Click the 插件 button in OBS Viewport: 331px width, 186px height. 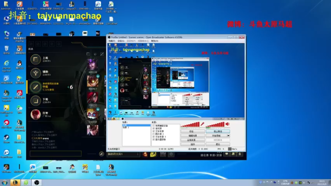click(x=193, y=144)
